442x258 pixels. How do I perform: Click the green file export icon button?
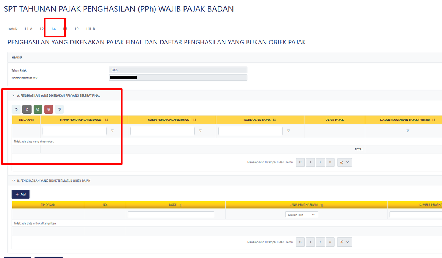pyautogui.click(x=38, y=109)
